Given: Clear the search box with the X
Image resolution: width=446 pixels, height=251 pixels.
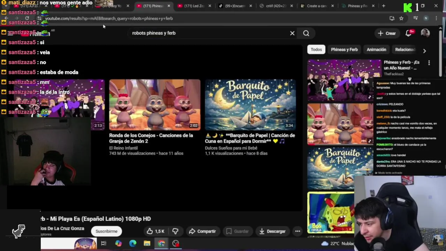Looking at the screenshot, I should pos(292,33).
